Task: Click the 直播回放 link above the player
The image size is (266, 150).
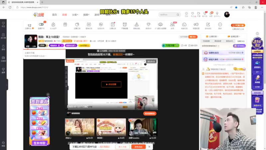Action: (118, 54)
